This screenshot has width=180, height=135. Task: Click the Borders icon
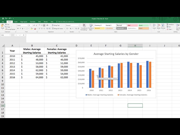click(27, 28)
